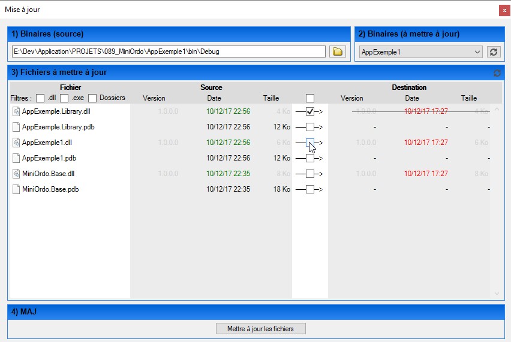Close the Mise à jour window

pos(504,10)
